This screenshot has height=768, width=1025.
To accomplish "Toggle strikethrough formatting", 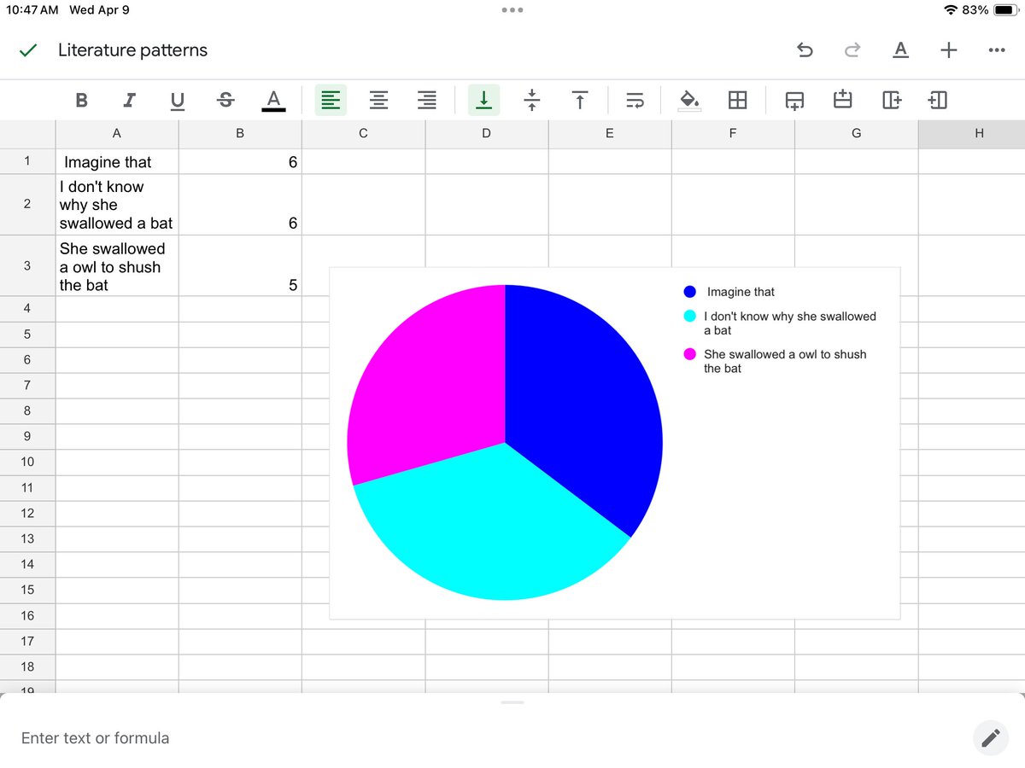I will pos(225,100).
